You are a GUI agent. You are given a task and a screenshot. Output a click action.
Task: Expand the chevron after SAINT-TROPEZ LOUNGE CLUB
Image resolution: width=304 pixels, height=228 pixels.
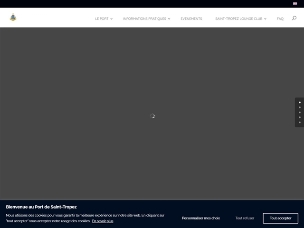[265, 19]
